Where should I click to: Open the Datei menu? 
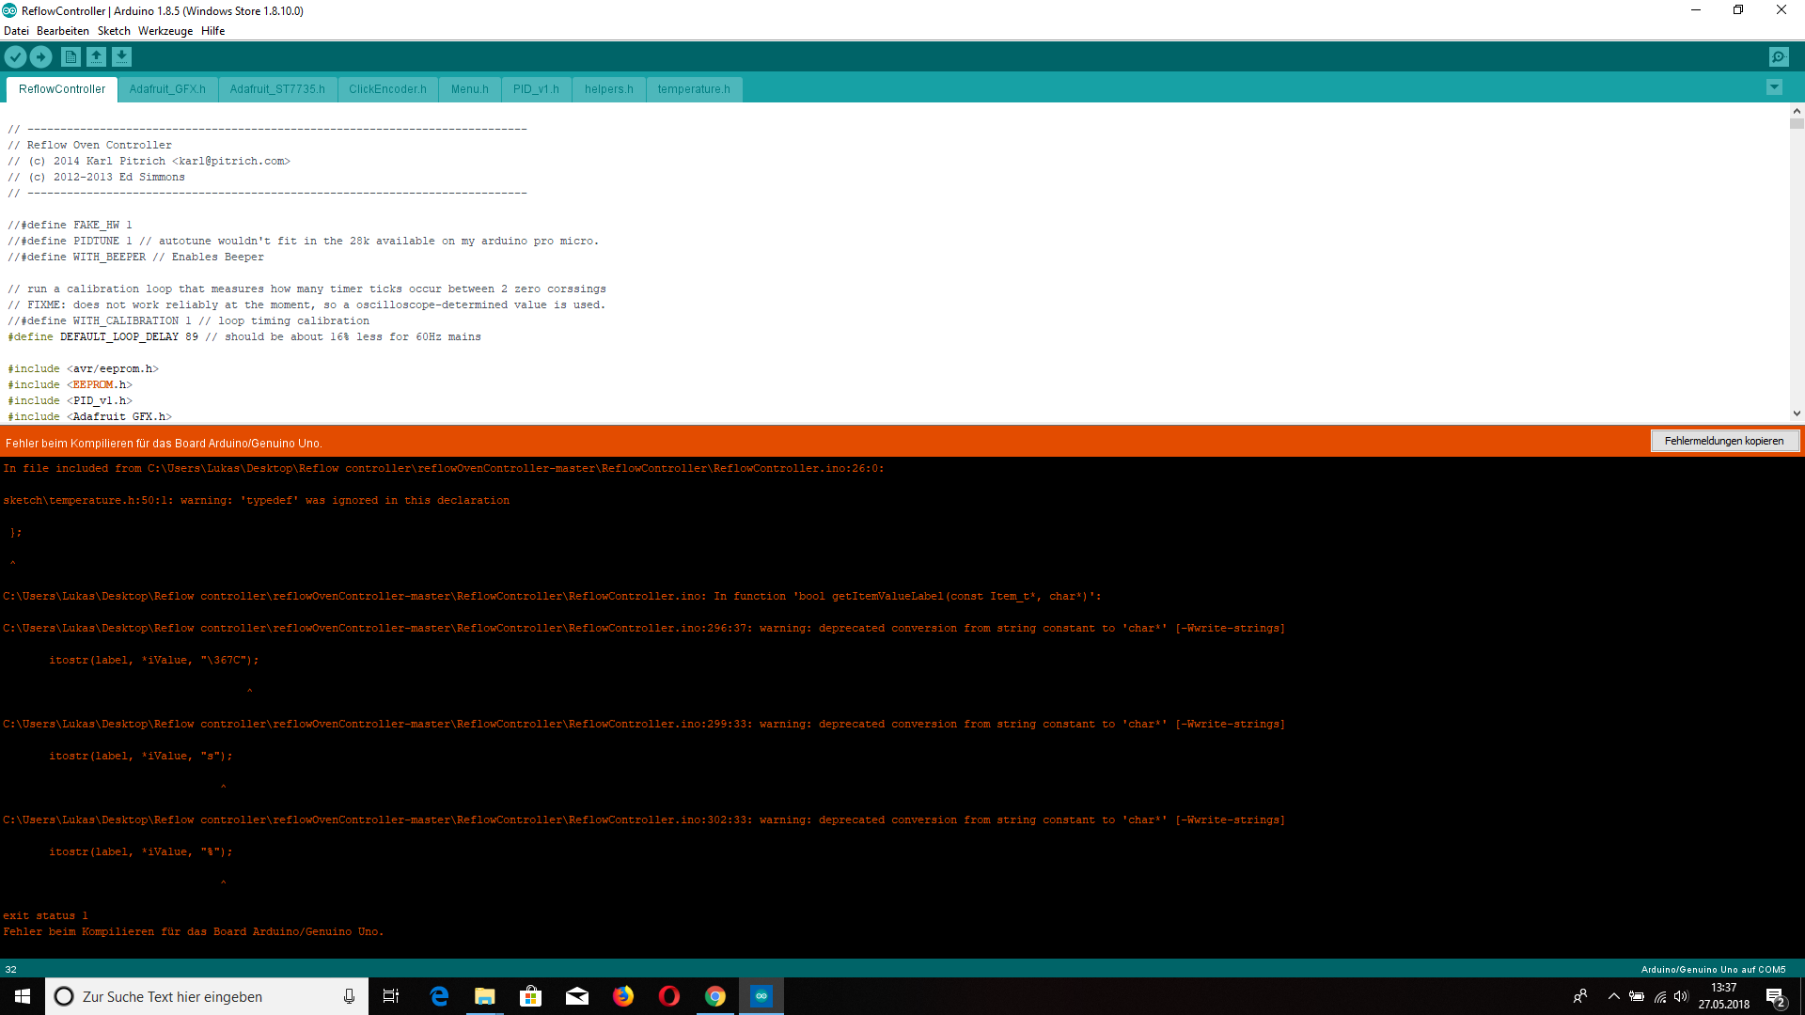[x=16, y=31]
